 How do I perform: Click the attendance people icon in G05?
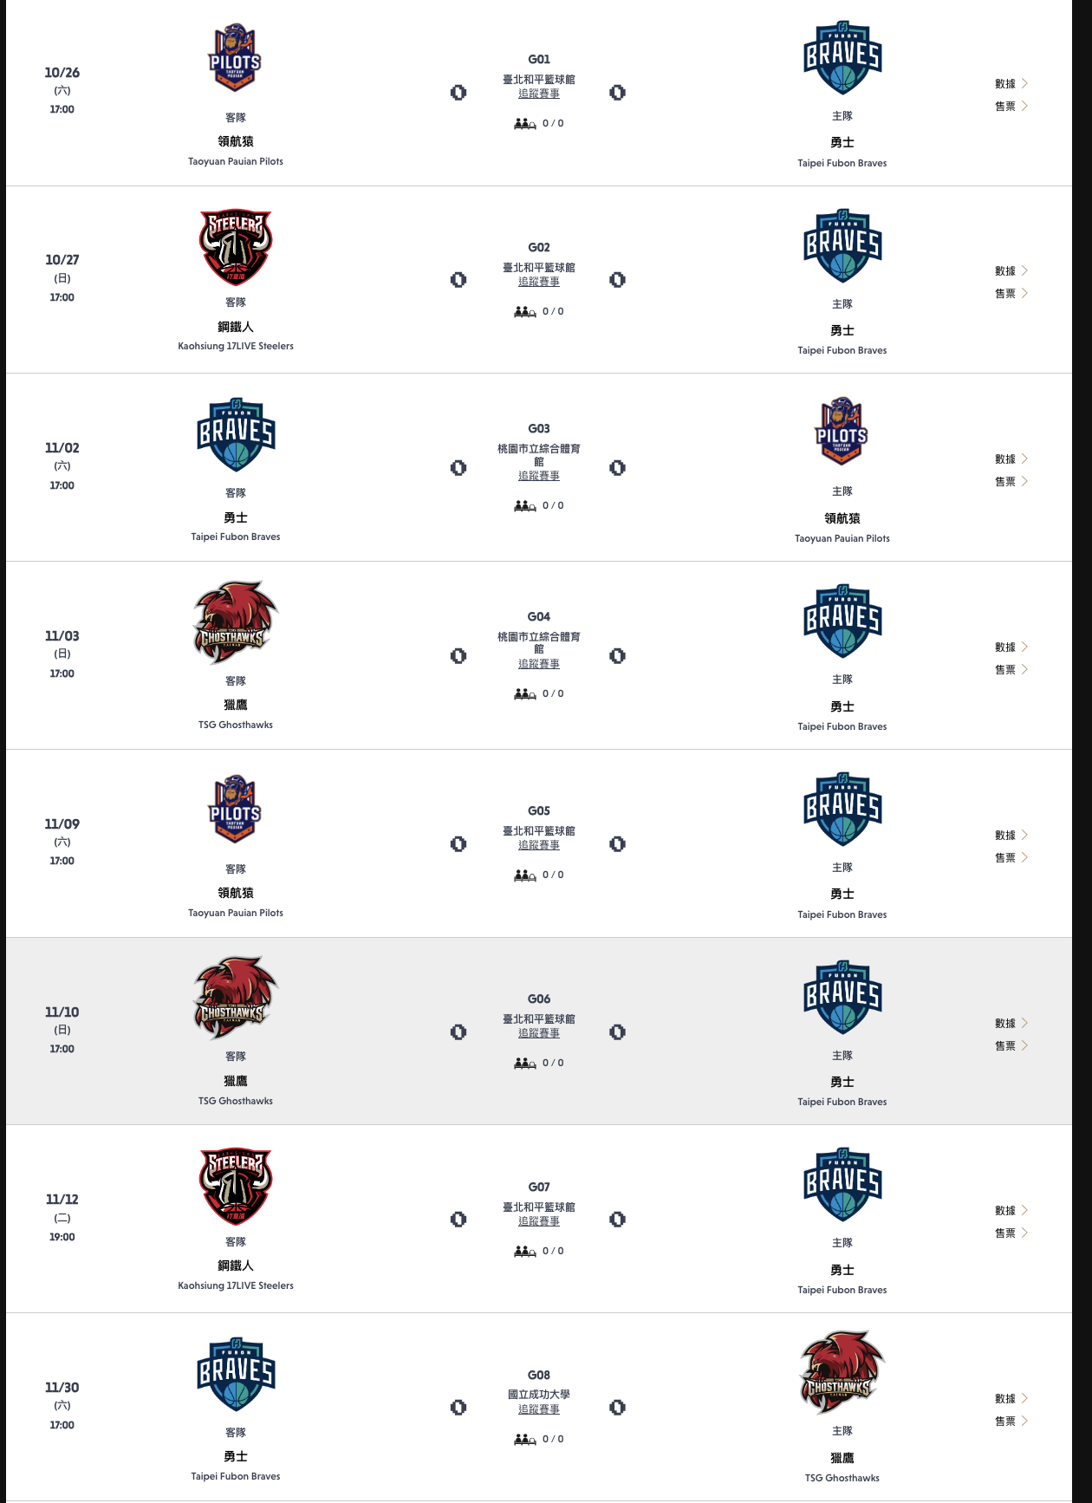[x=525, y=875]
